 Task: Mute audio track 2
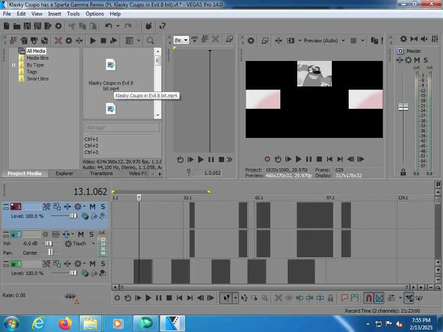coord(81,234)
